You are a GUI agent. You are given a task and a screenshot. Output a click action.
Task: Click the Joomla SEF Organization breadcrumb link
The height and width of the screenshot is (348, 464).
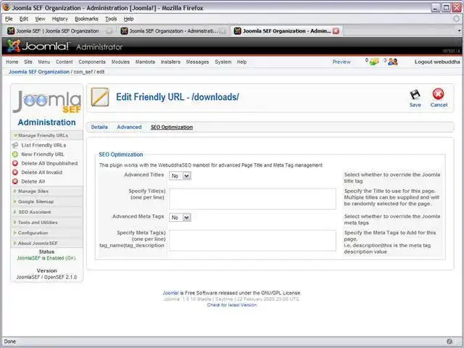click(x=39, y=72)
